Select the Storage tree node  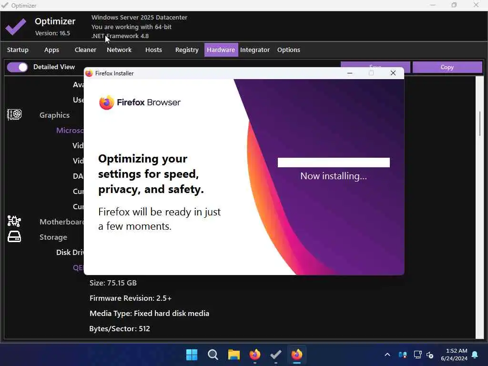tap(53, 237)
